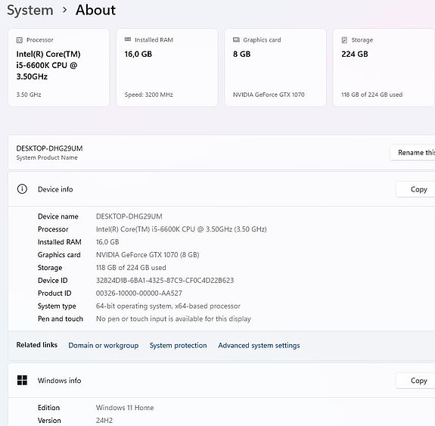Click '118 GB of 224 GB used' in Storage card
The height and width of the screenshot is (426, 435).
tap(371, 95)
